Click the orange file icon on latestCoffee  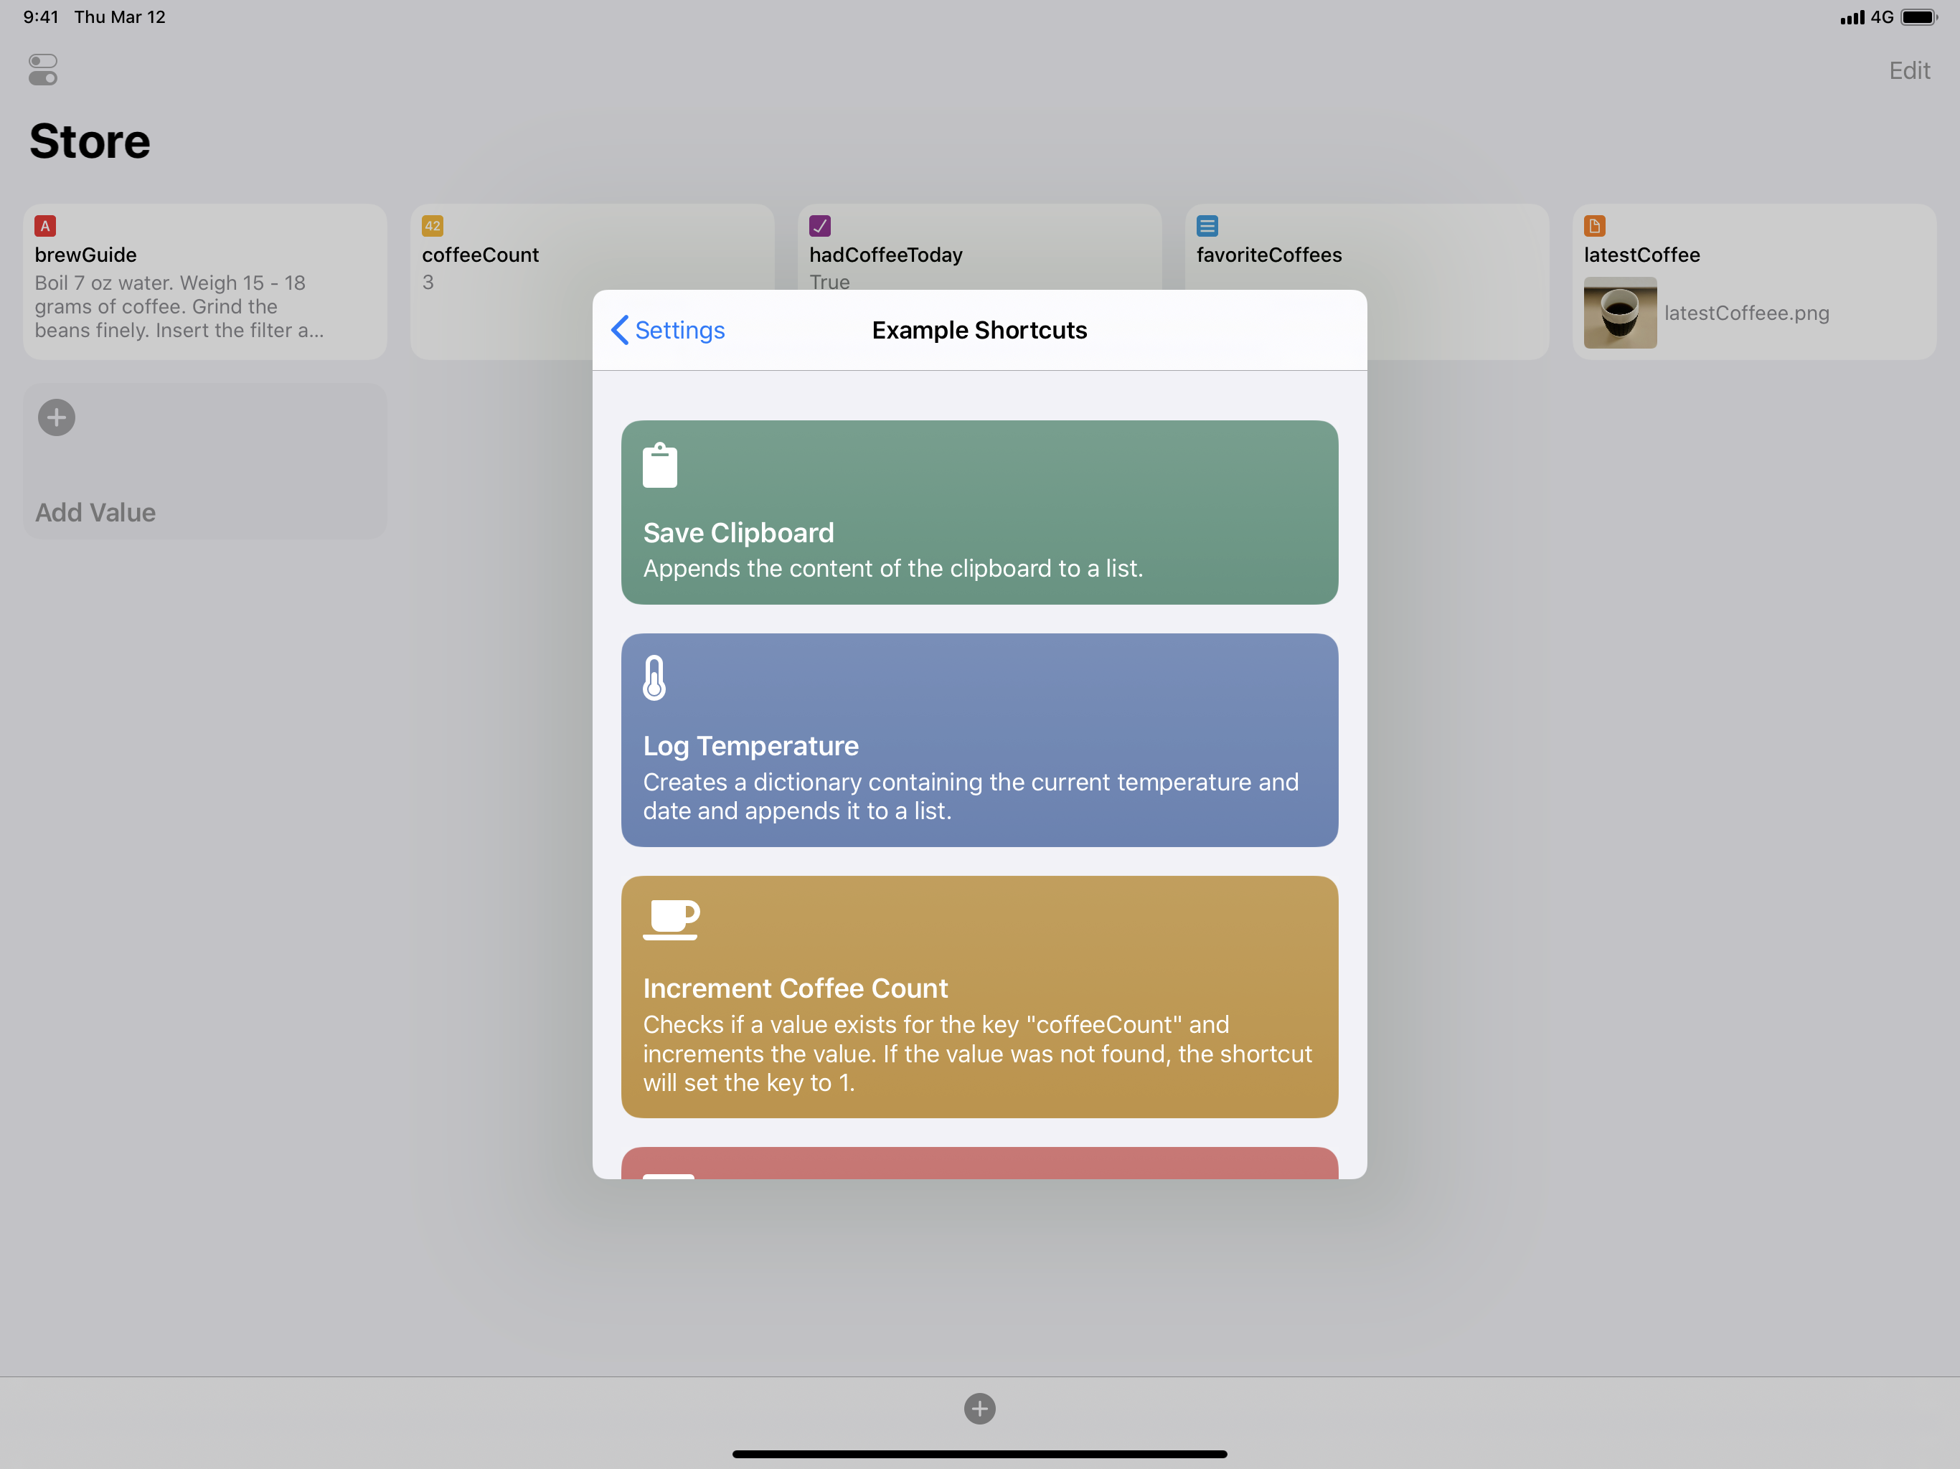tap(1594, 226)
